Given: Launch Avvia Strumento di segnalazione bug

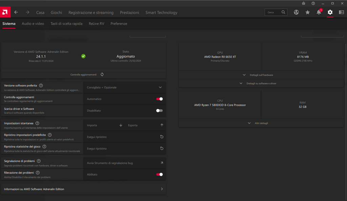Looking at the screenshot, I should [124, 163].
